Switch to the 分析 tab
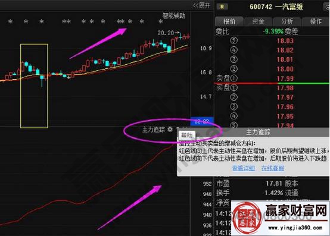The height and width of the screenshot is (236, 330). 287,21
